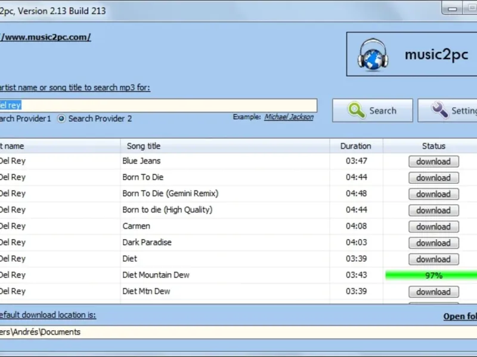Screen dimensions: 477x357
Task: Click into the artist name search field
Action: point(158,105)
